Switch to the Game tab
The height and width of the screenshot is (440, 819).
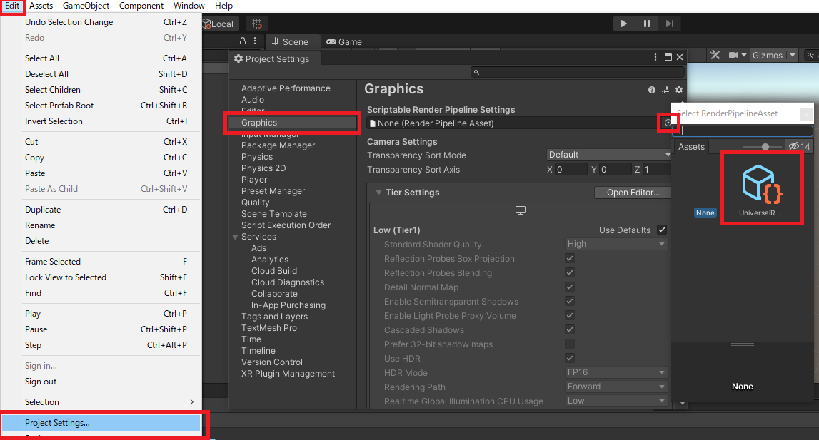[344, 42]
